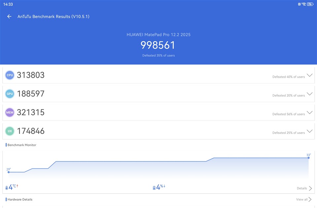Tap the GPU score badge icon

coord(10,94)
